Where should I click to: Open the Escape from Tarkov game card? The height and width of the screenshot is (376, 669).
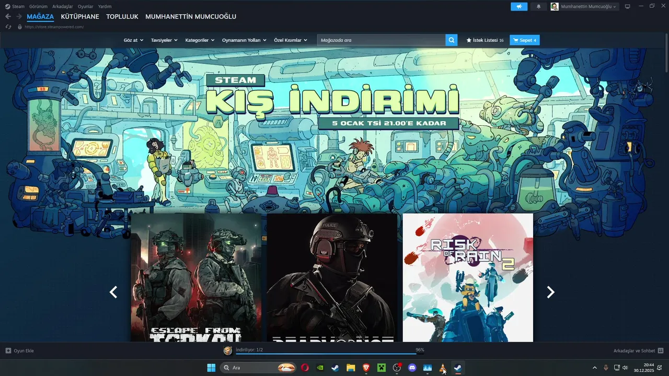[196, 277]
